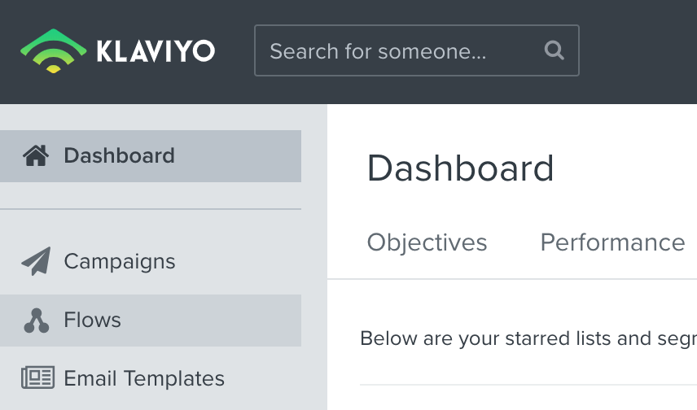Navigate to Email Templates label
The width and height of the screenshot is (697, 410).
pyautogui.click(x=144, y=378)
